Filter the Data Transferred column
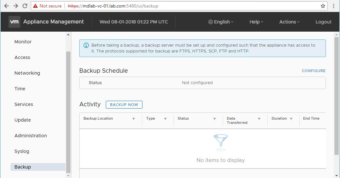340x178 pixels. [x=259, y=119]
